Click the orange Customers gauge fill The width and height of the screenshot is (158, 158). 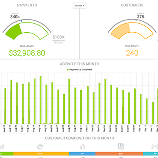tap(121, 31)
